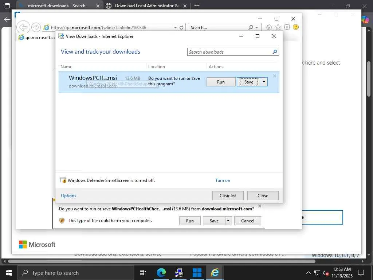Turn on Windows Defender SmartScreen
The width and height of the screenshot is (373, 280).
tap(223, 180)
